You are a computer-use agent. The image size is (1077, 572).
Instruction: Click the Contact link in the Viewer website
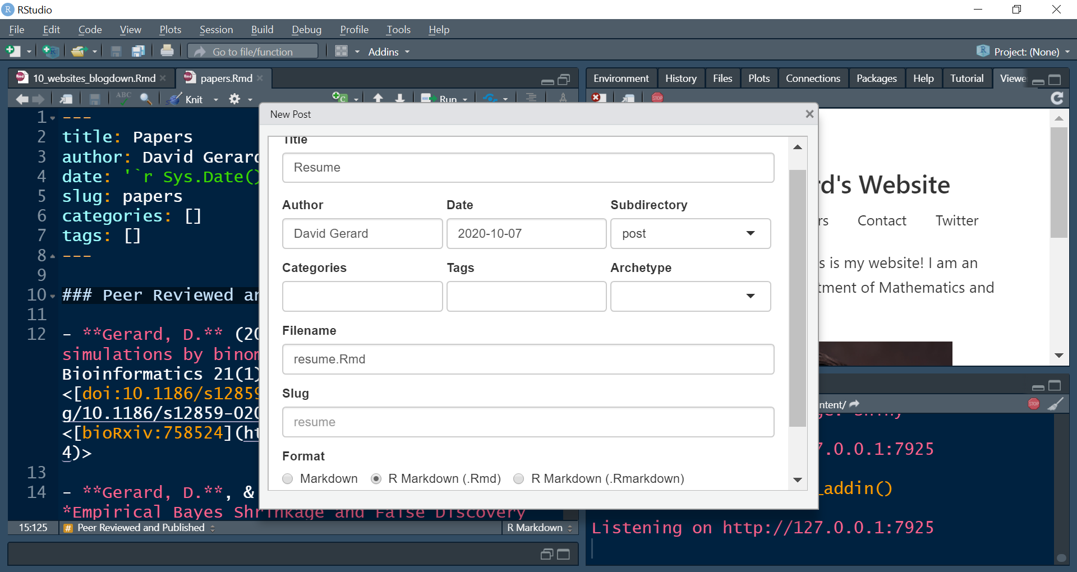pos(882,220)
